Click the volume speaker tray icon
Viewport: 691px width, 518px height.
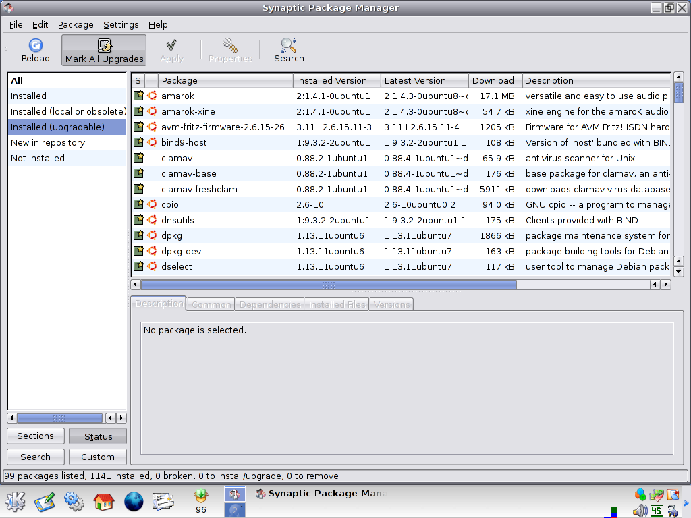(x=640, y=511)
